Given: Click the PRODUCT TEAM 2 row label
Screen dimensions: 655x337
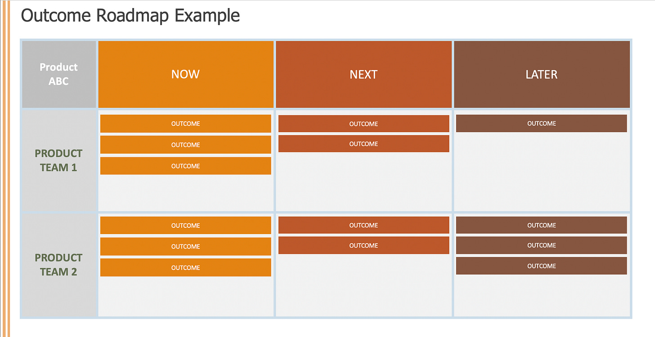Looking at the screenshot, I should (59, 265).
